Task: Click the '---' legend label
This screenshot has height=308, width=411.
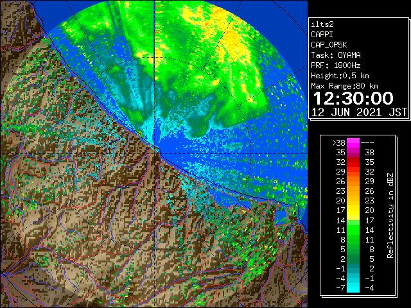Action: 367,143
